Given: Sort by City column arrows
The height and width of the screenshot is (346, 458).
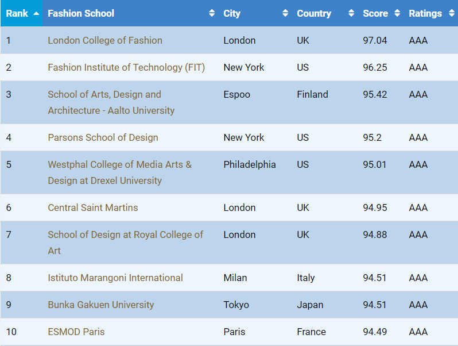Looking at the screenshot, I should 285,13.
